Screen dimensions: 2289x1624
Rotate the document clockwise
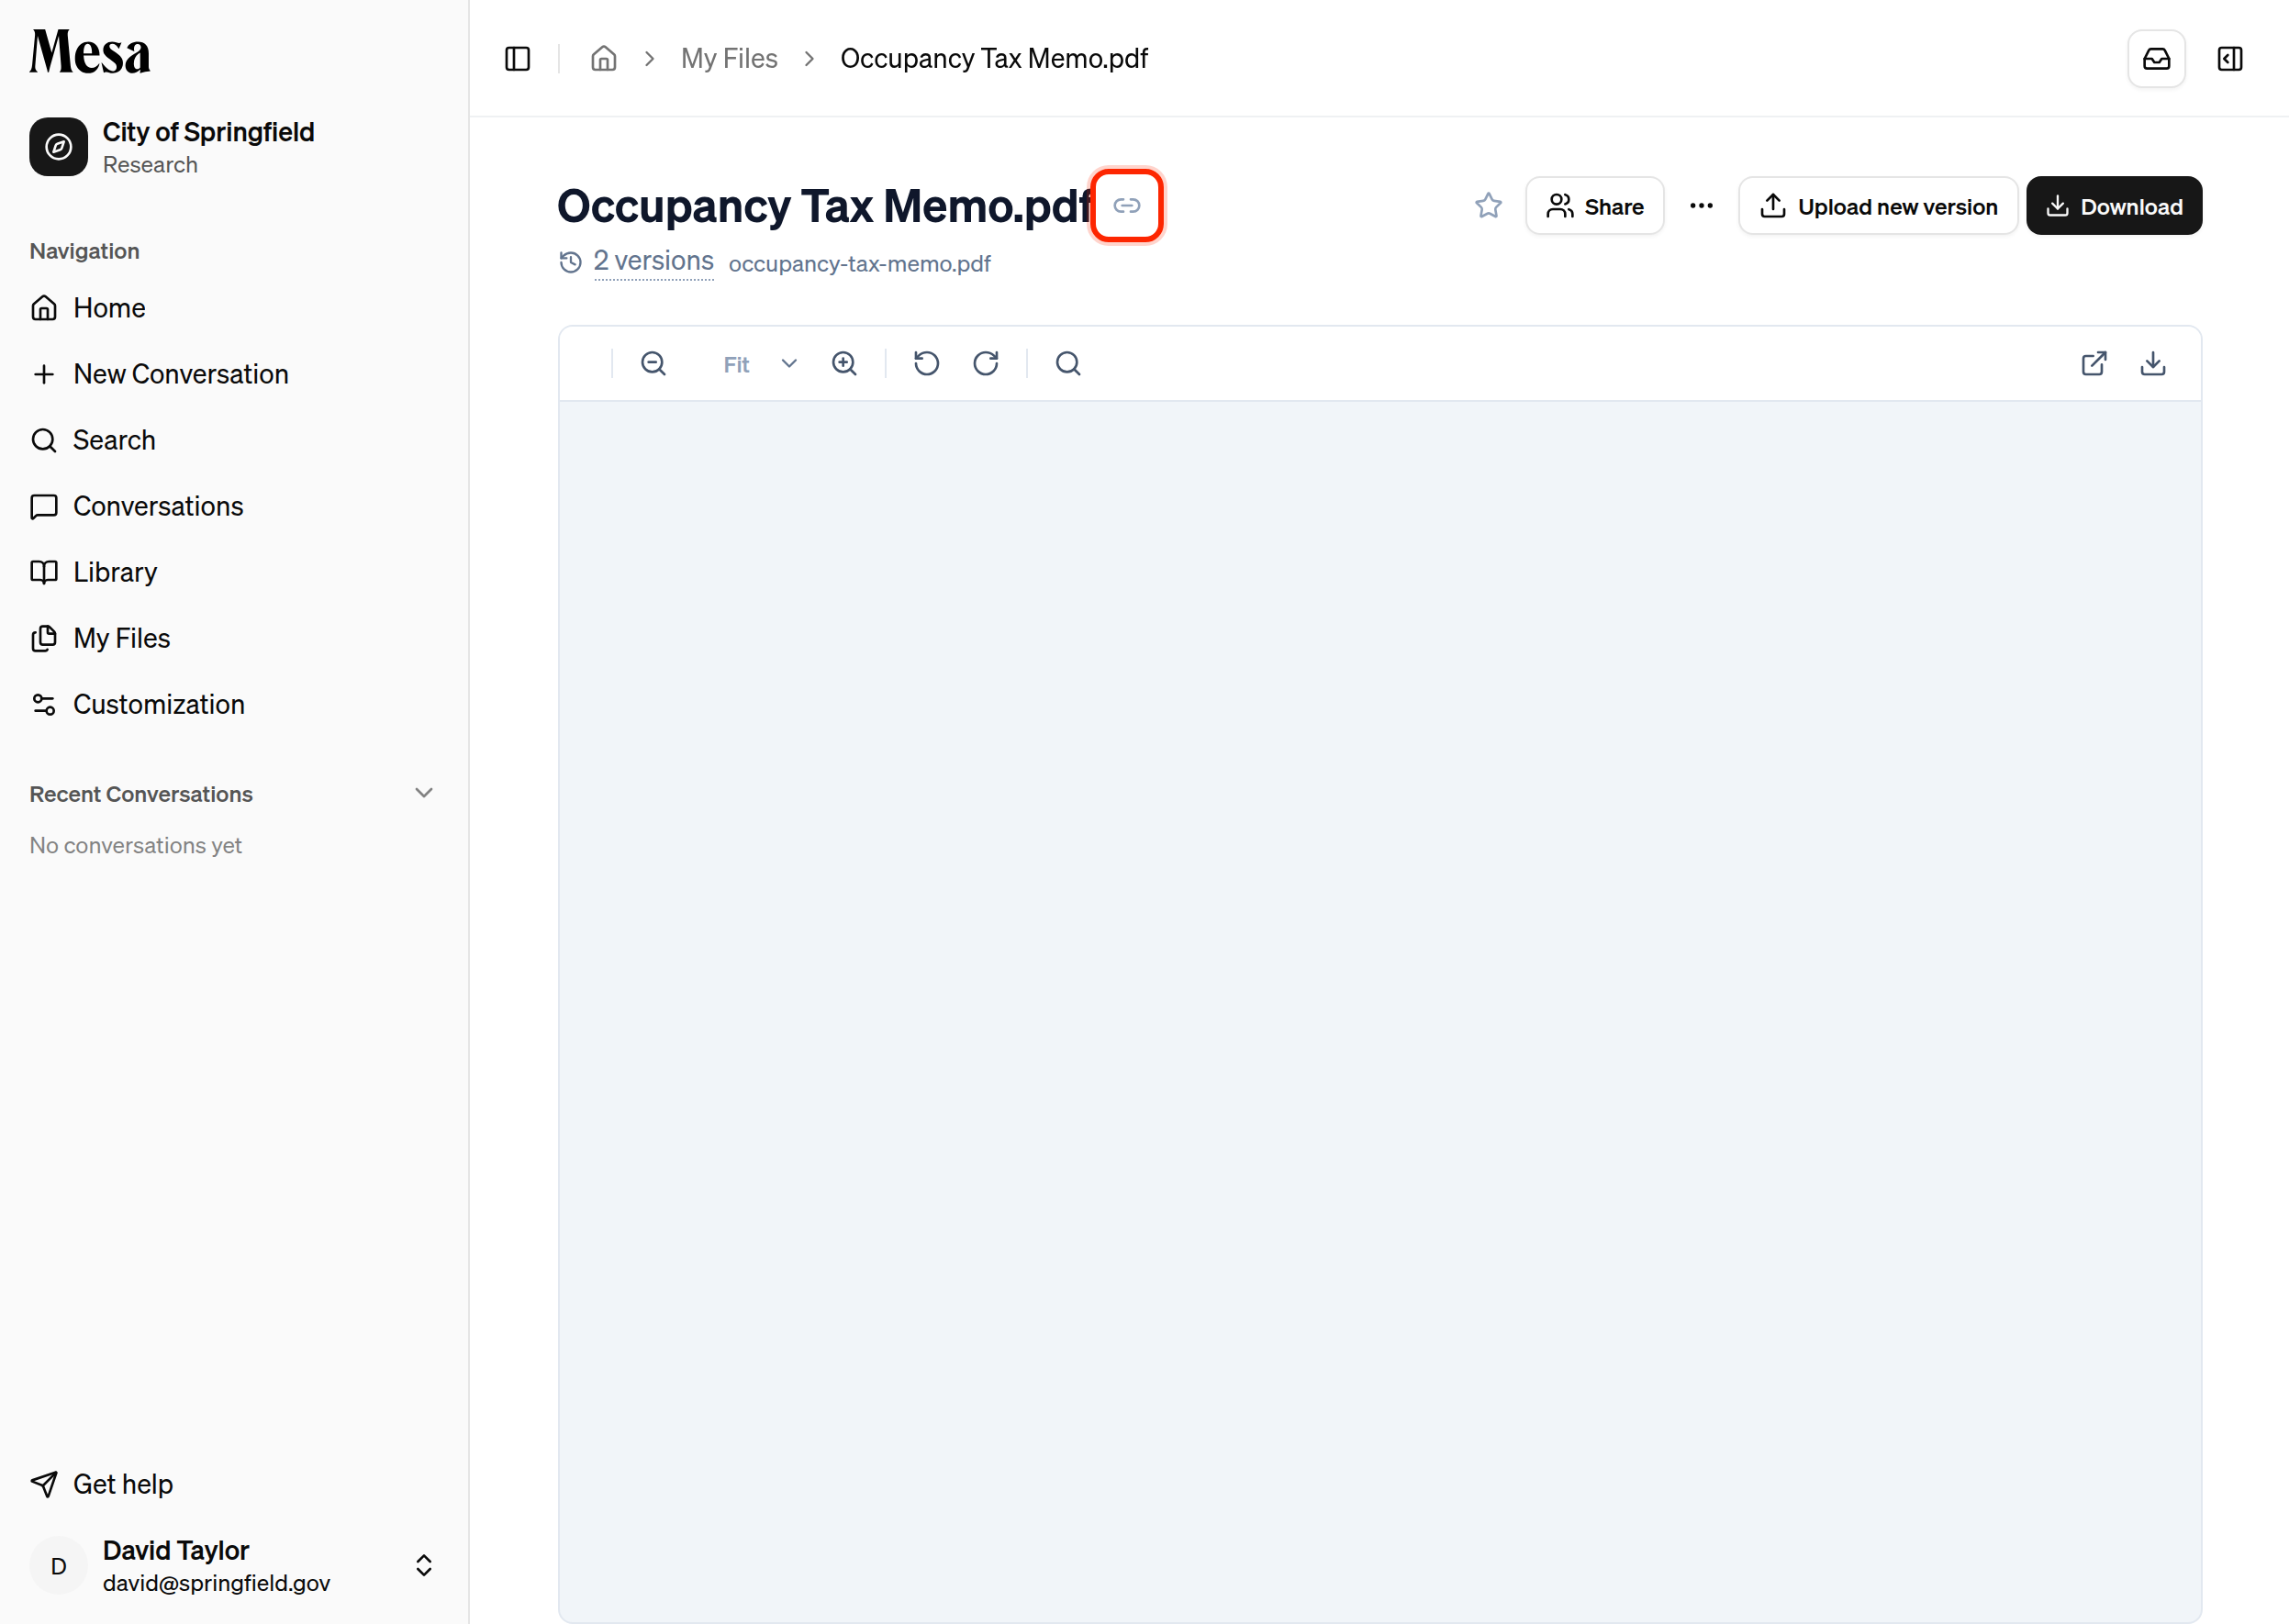pos(986,364)
